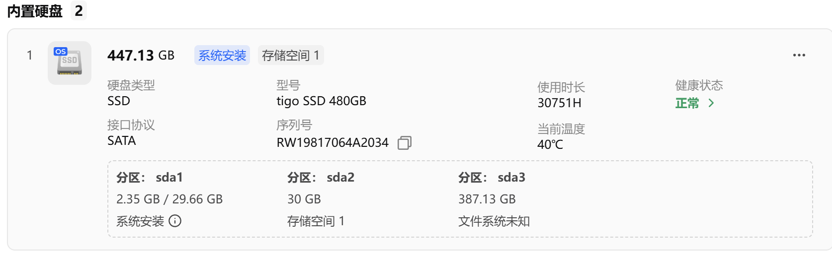
Task: Click the disk count badge showing 2
Action: [79, 11]
